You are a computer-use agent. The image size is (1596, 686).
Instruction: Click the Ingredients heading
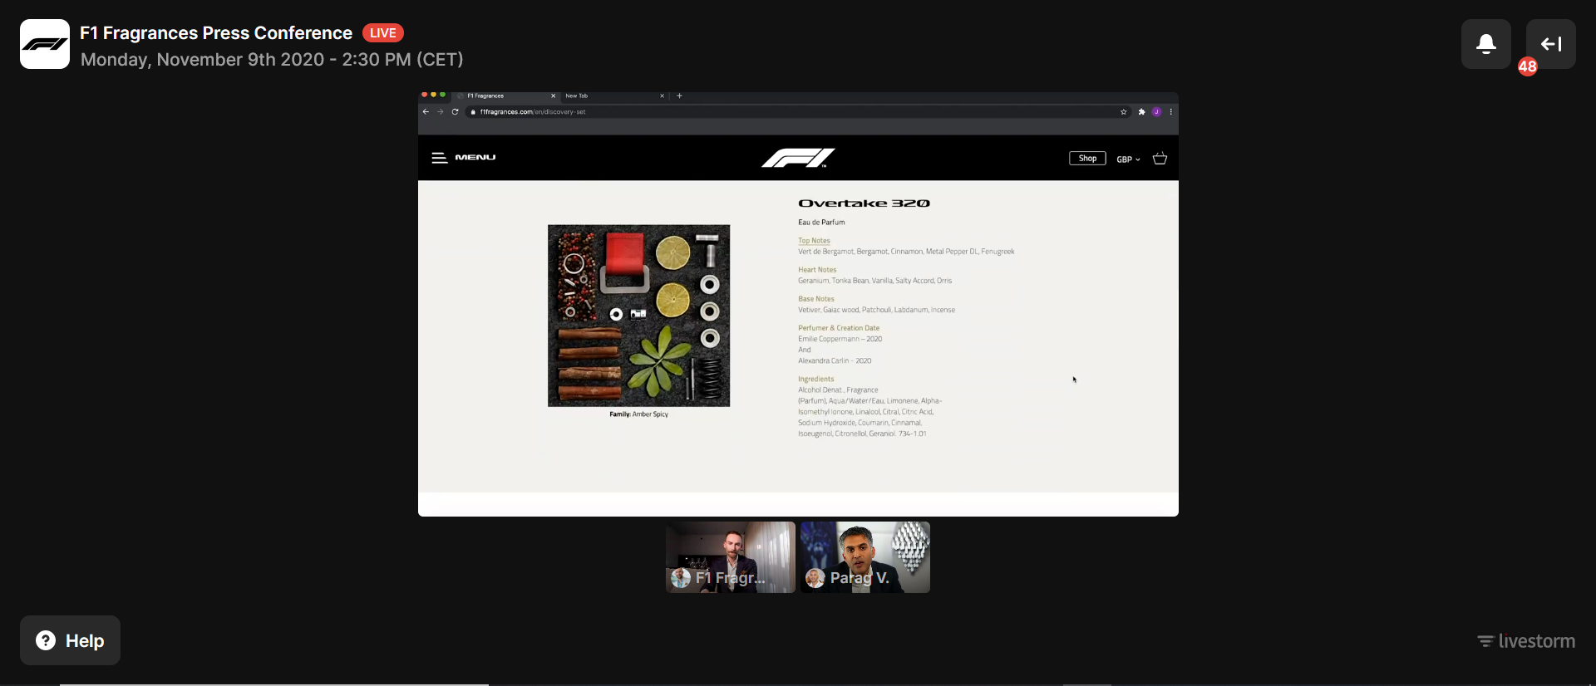tap(816, 380)
